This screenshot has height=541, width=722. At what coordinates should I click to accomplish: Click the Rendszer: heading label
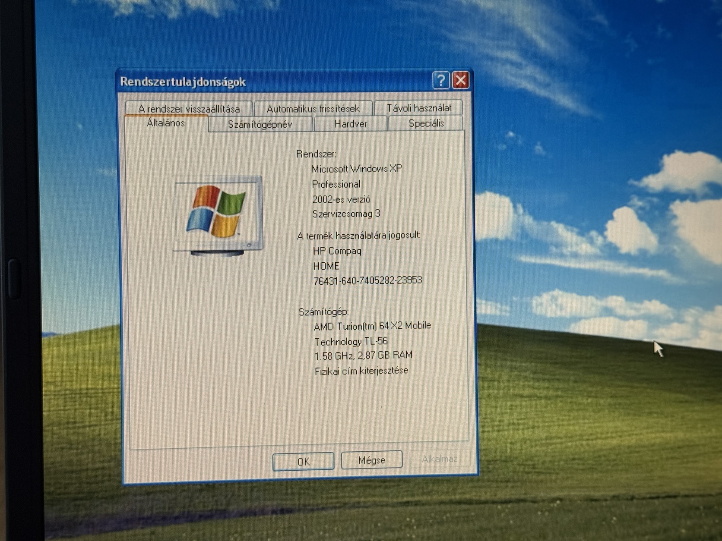coord(316,154)
